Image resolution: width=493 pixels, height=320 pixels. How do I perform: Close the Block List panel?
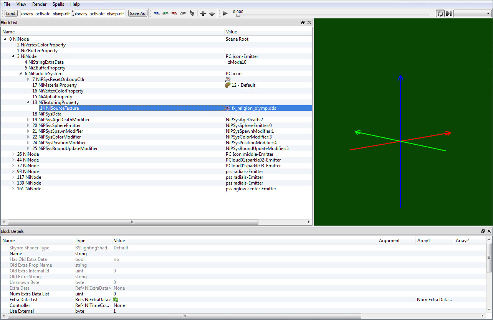[x=309, y=23]
